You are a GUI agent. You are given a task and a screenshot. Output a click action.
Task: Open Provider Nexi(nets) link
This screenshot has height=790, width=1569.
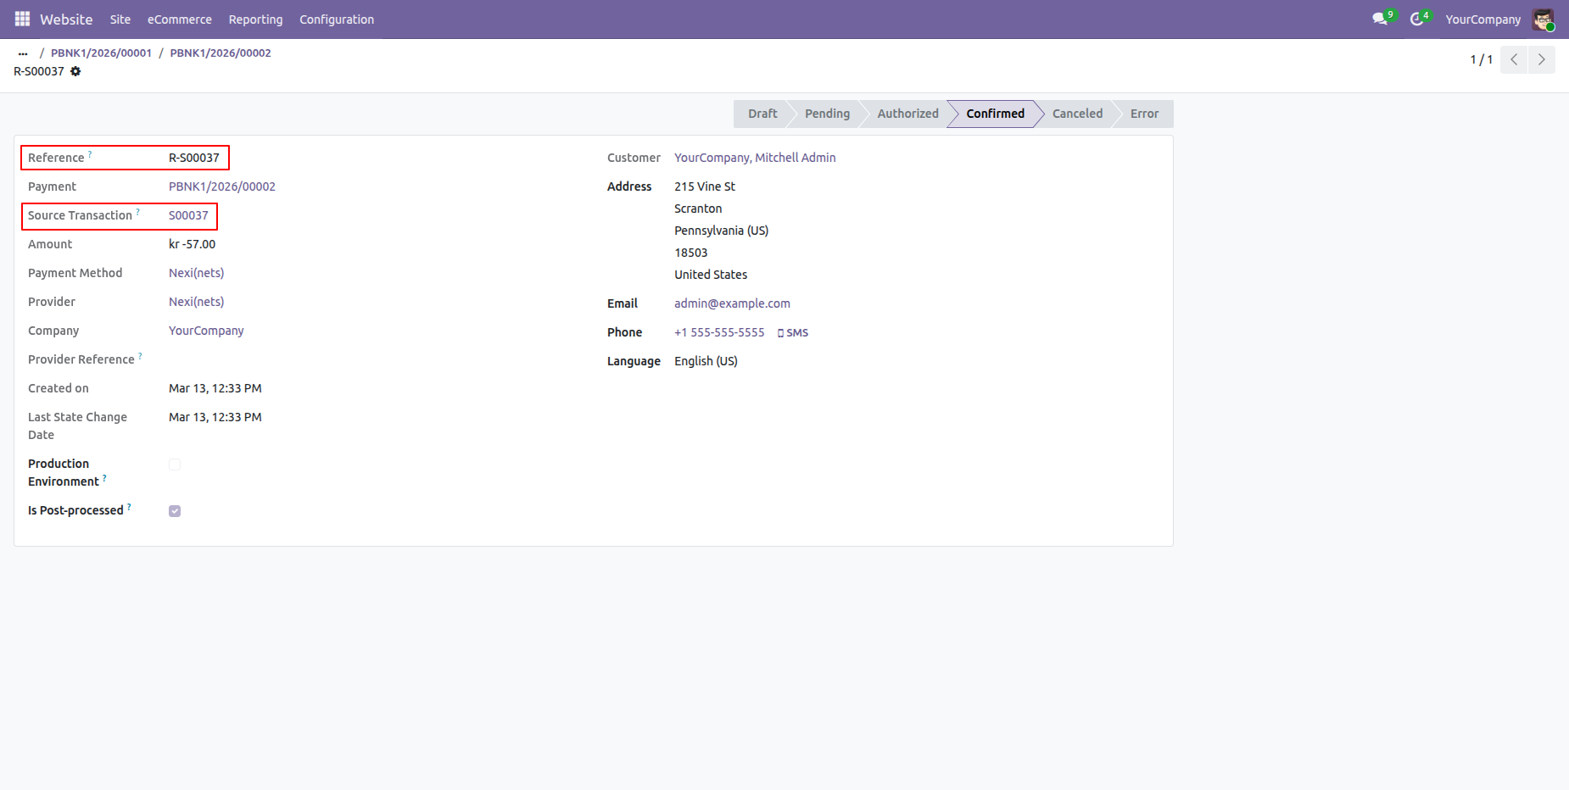197,302
